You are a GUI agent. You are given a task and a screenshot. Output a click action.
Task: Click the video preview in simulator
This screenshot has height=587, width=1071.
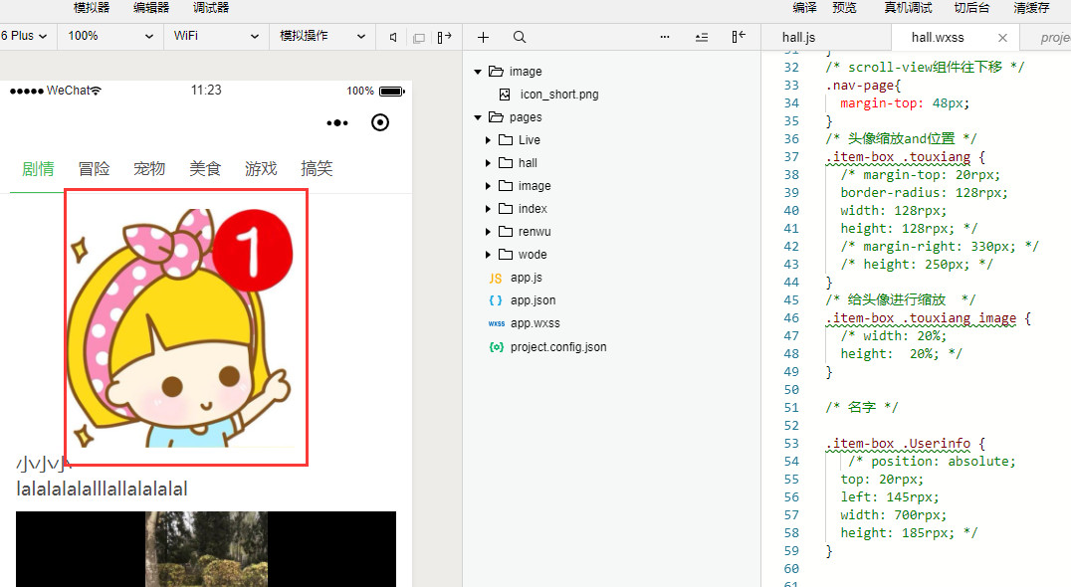(206, 549)
